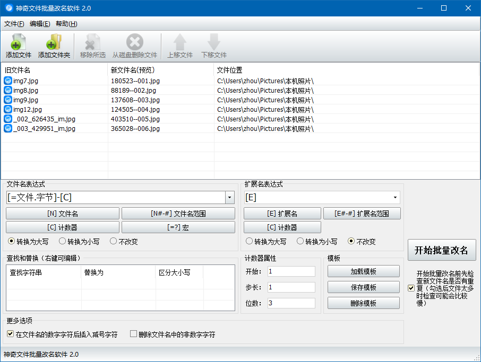Click the 添加文件夹 (Add Folder) toolbar icon
481x362 pixels.
click(54, 42)
